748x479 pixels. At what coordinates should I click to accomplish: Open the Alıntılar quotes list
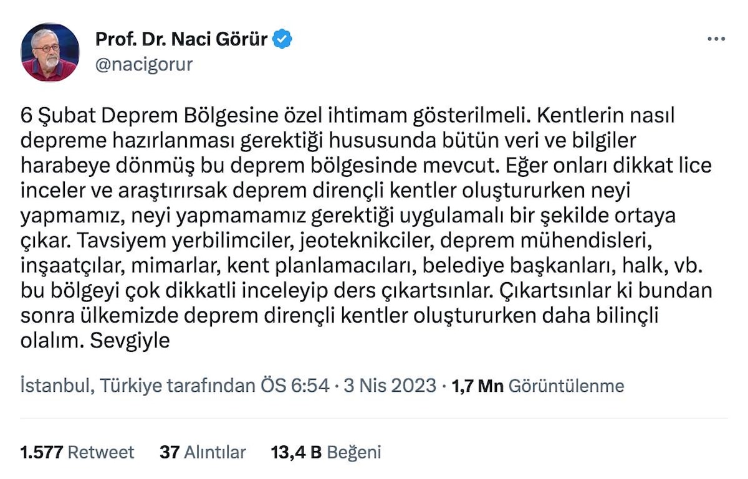click(214, 452)
